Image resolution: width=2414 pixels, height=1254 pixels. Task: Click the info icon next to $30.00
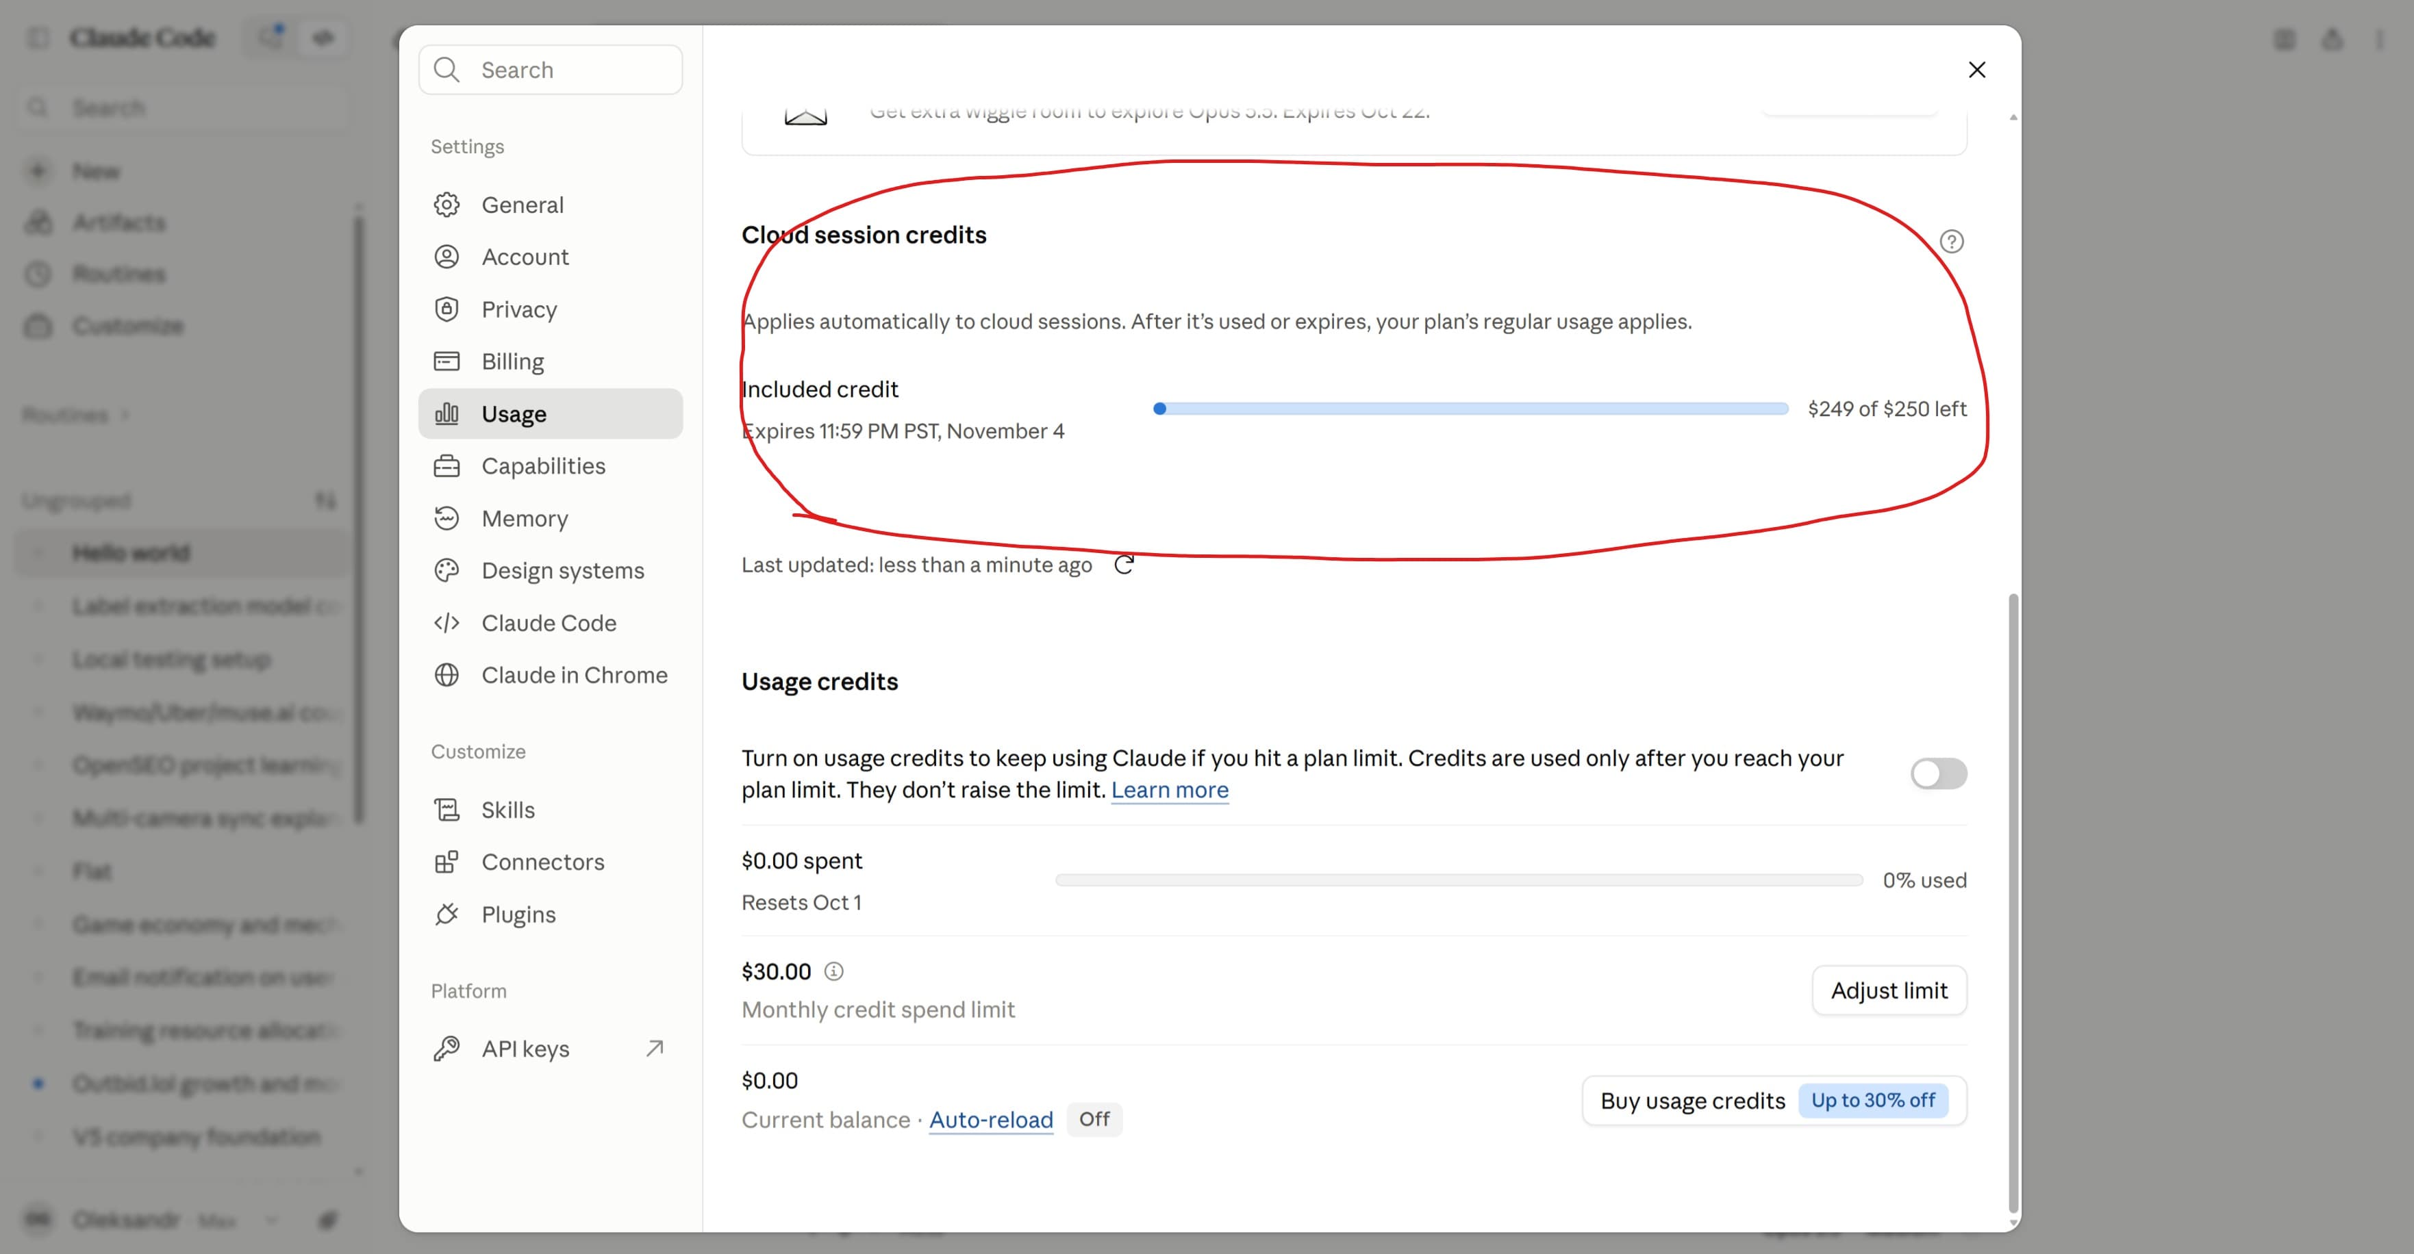pyautogui.click(x=833, y=971)
